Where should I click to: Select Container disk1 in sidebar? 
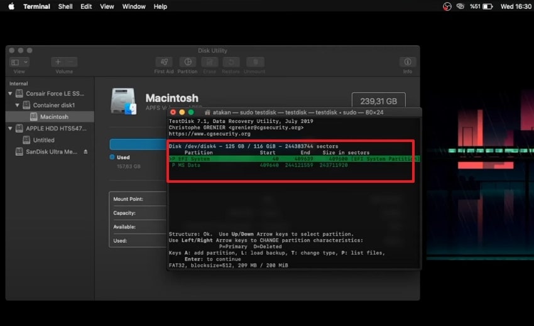pyautogui.click(x=54, y=106)
